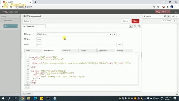Launch Microsoft Edge from the taskbar
This screenshot has width=179, height=101.
point(35,98)
